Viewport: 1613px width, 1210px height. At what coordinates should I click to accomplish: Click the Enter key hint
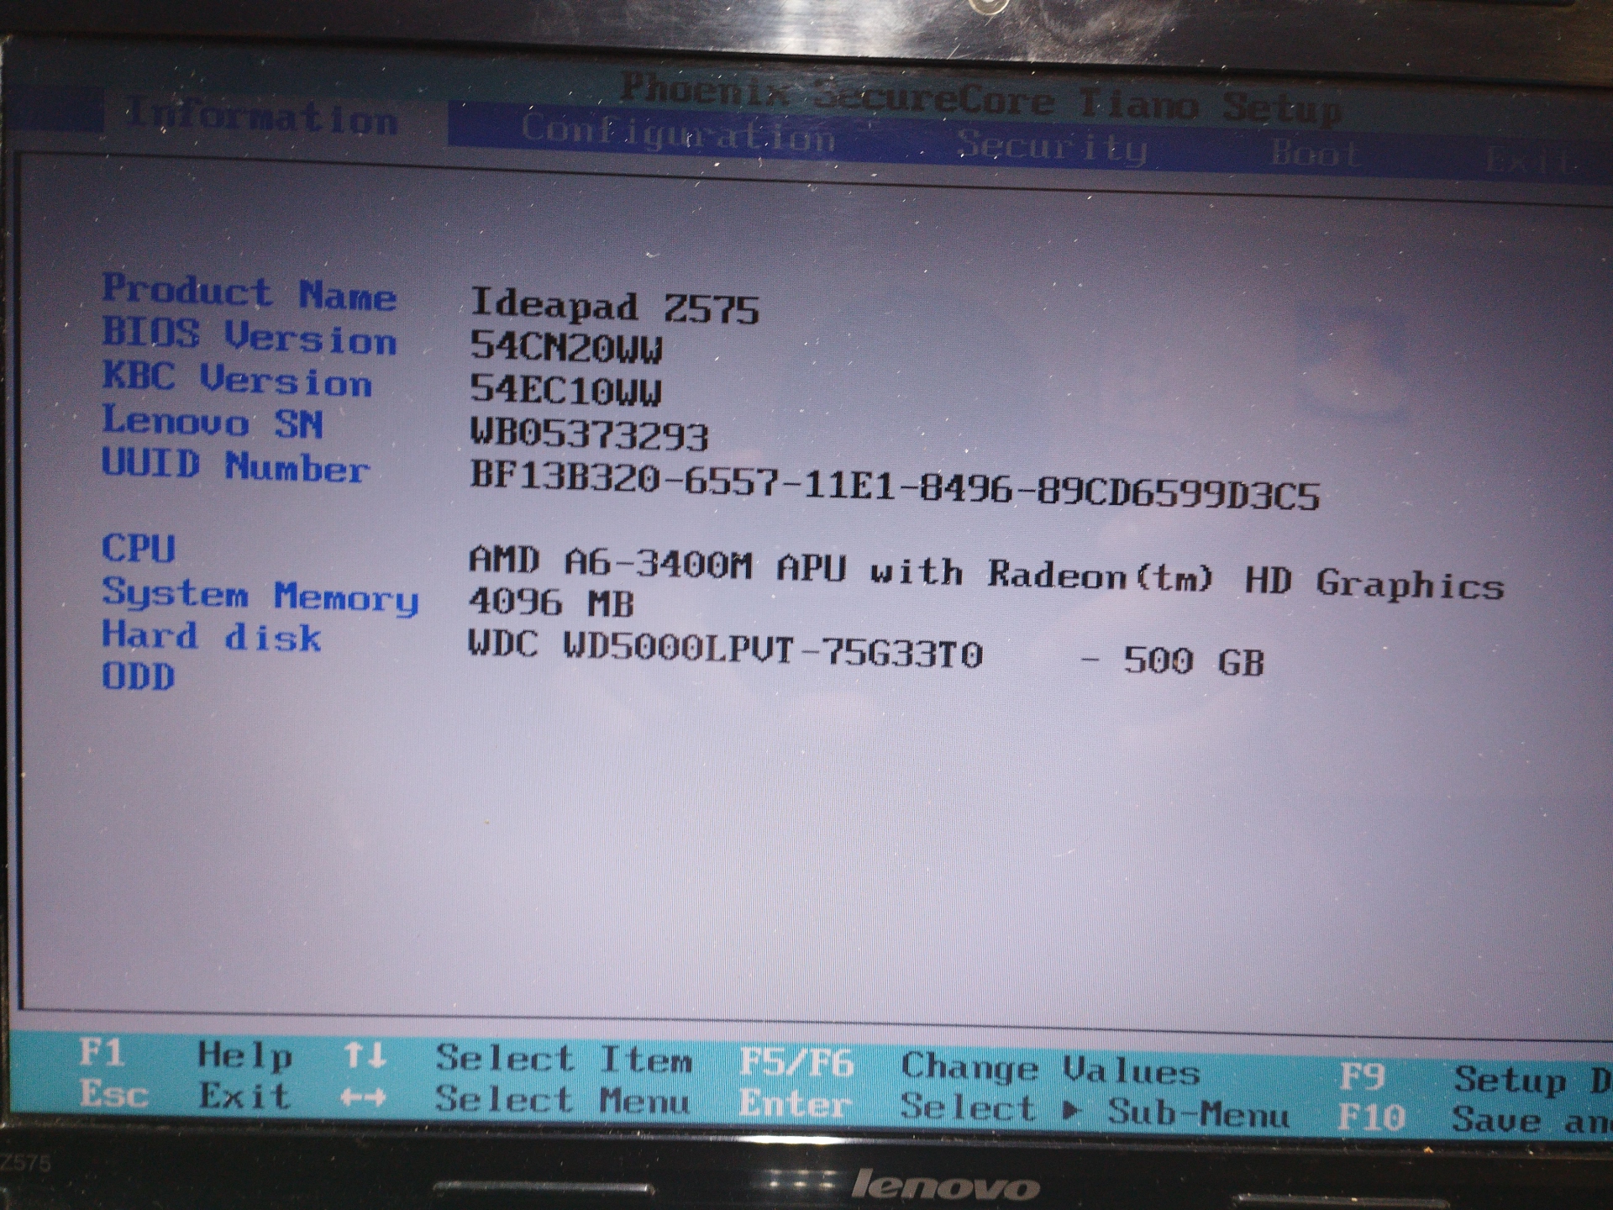pos(795,1105)
